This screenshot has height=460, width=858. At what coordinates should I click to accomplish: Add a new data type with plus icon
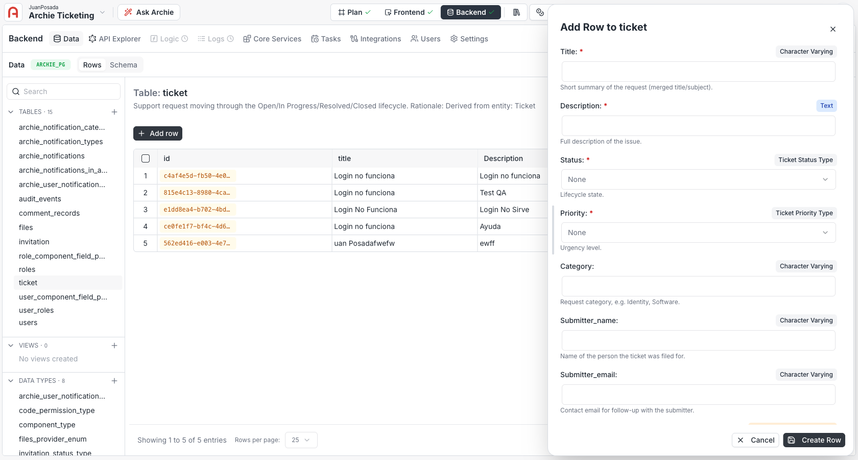[114, 381]
